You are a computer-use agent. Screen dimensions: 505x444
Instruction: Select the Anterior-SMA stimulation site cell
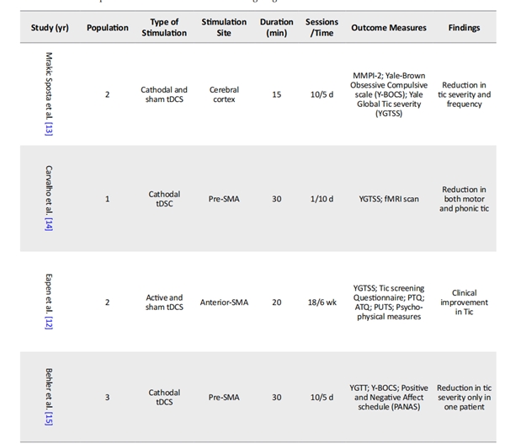224,302
